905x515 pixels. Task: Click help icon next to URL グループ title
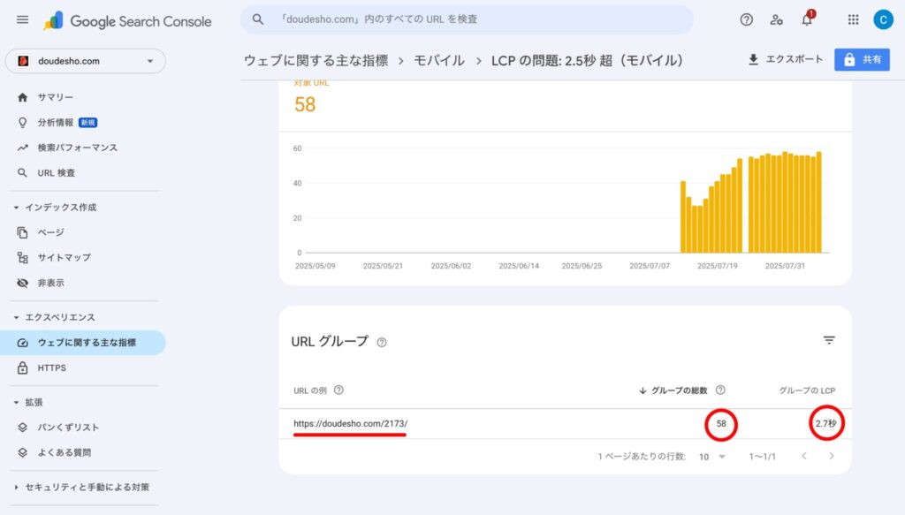(x=382, y=342)
